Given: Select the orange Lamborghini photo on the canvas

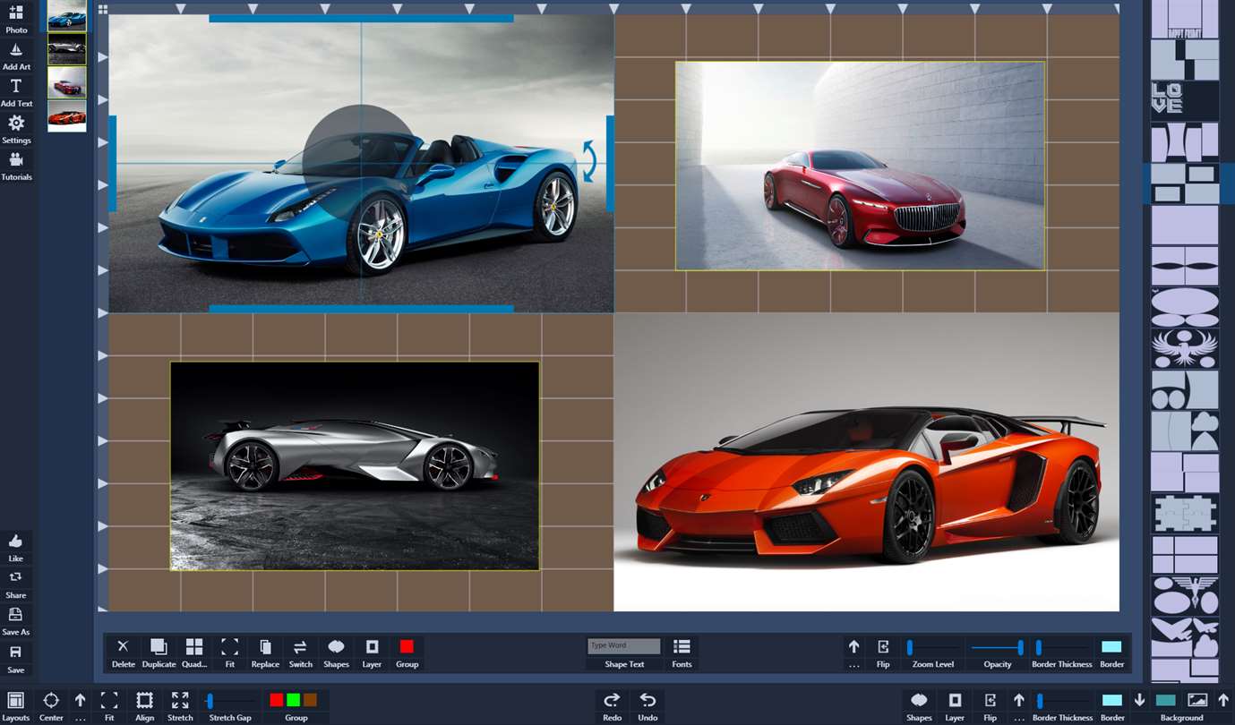Looking at the screenshot, I should [867, 462].
